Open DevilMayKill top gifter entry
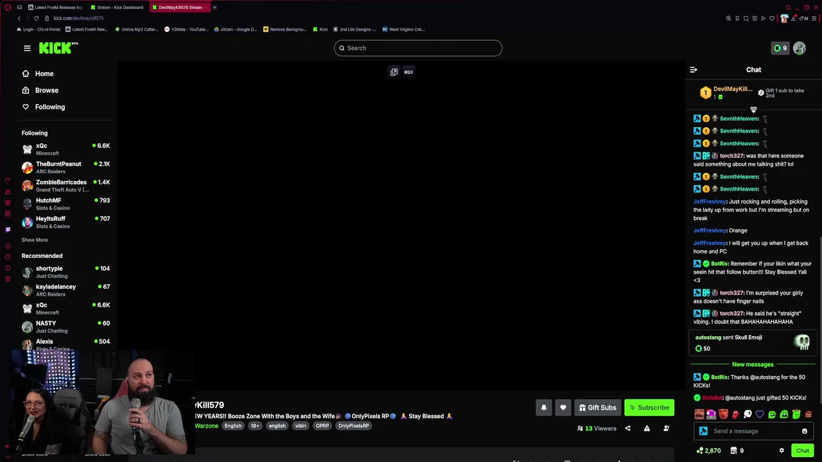822x462 pixels. [x=726, y=93]
